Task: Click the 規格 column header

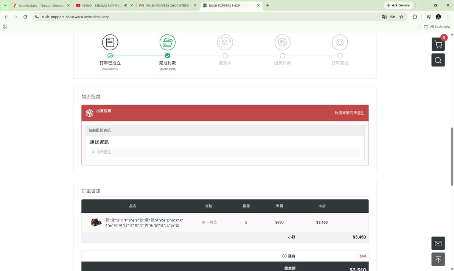Action: pos(209,206)
